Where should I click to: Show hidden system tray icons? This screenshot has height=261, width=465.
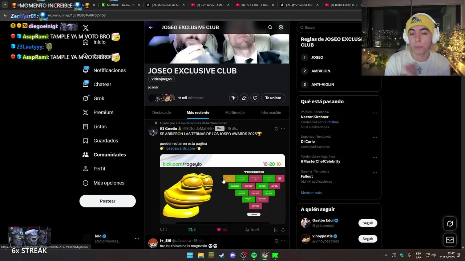pos(386,255)
